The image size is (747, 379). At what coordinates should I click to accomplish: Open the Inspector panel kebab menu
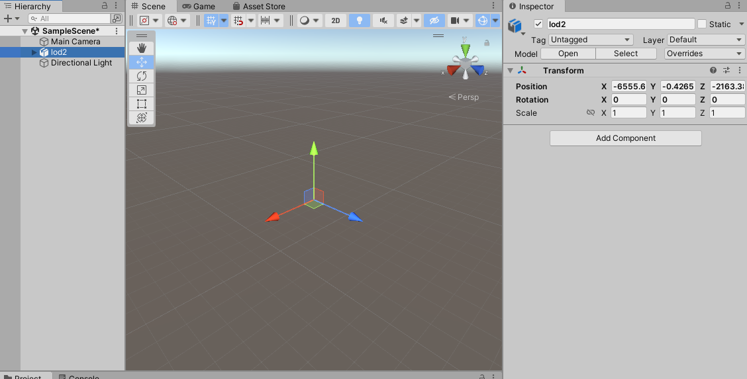pos(740,6)
